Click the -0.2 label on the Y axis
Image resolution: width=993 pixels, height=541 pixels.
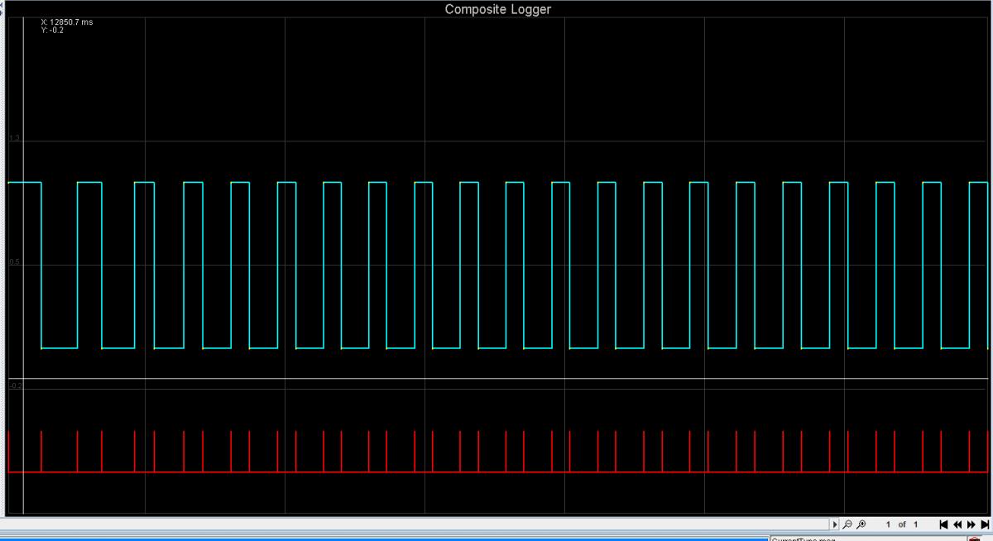click(x=16, y=385)
